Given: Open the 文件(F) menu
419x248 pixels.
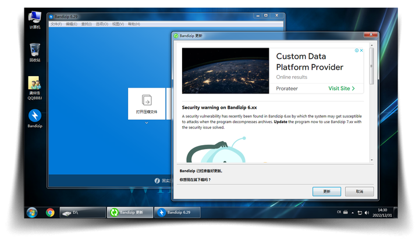Looking at the screenshot, I should coord(56,24).
